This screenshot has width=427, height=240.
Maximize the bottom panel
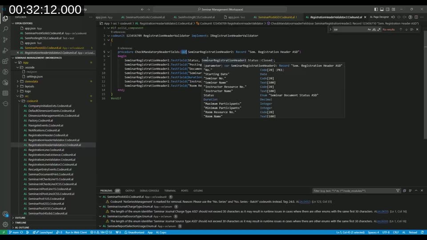click(416, 191)
